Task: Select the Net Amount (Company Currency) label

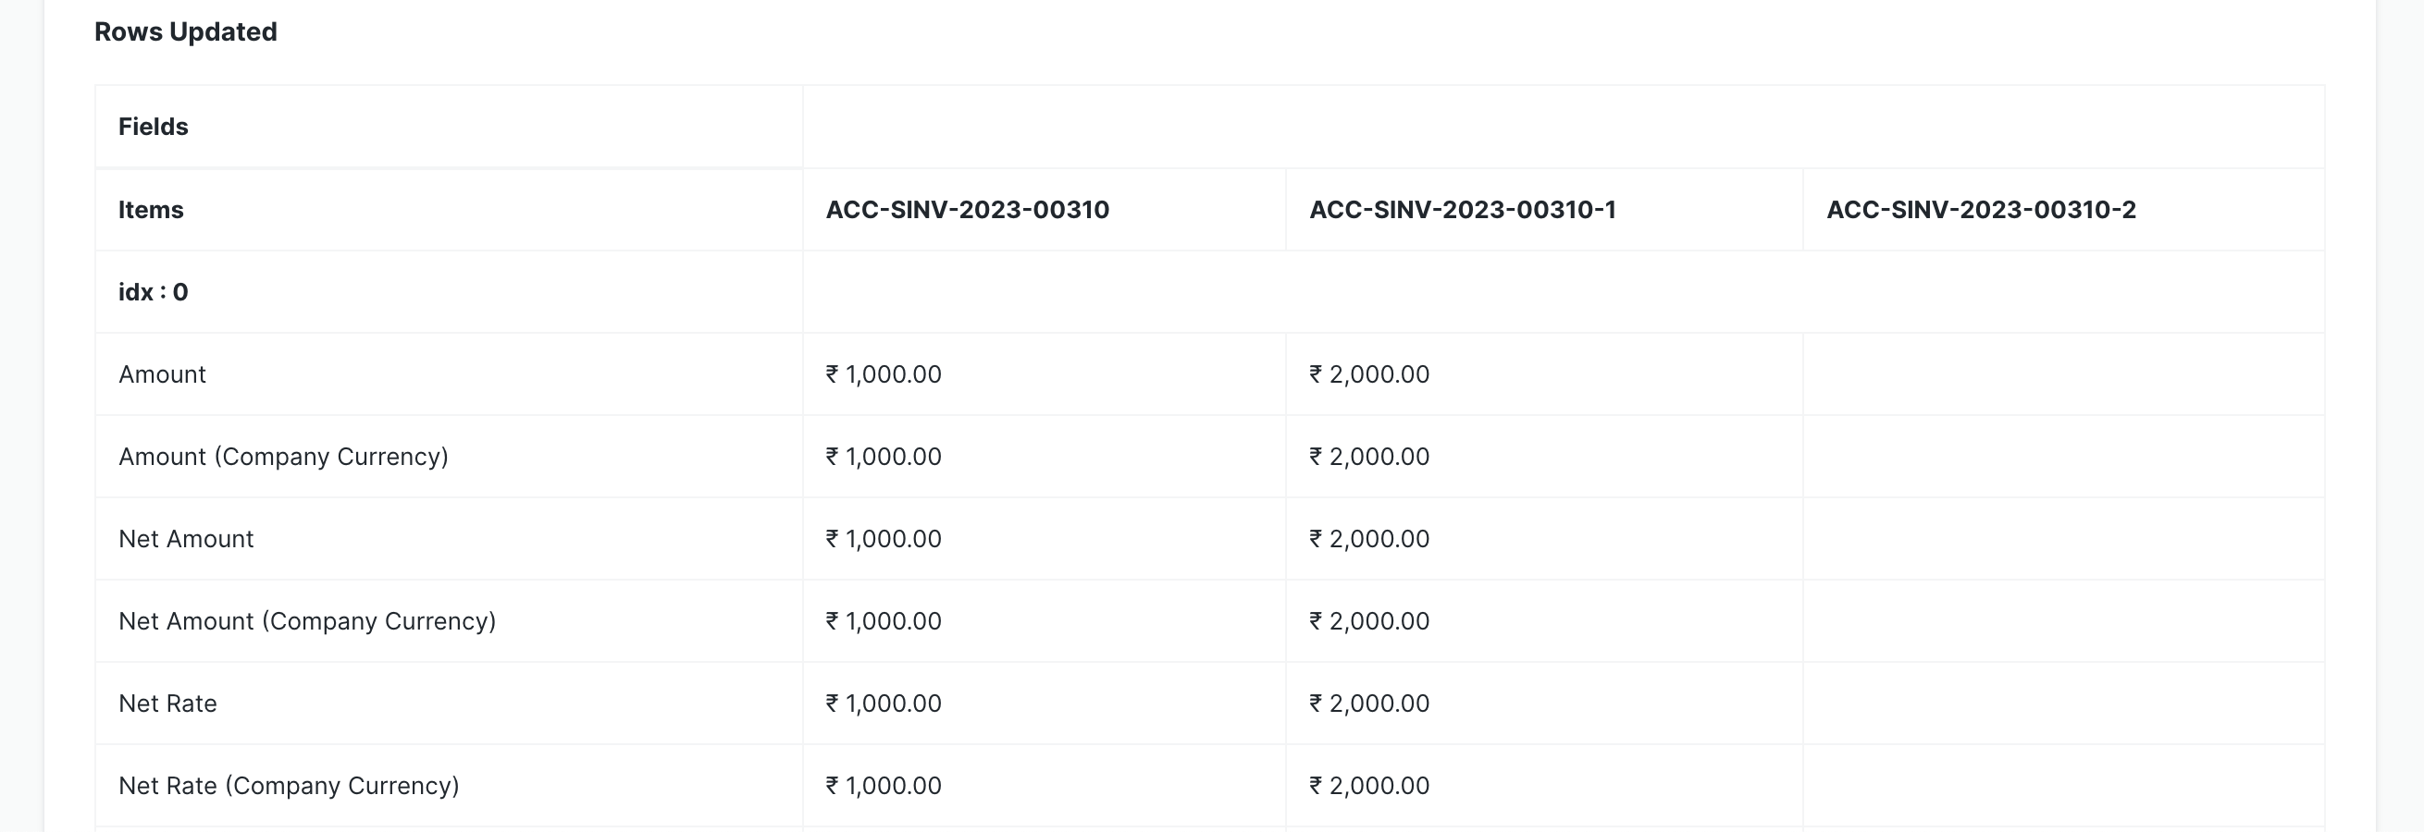Action: tap(307, 621)
